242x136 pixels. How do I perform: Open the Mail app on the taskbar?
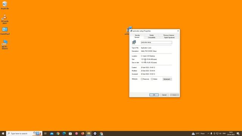tap(52, 133)
